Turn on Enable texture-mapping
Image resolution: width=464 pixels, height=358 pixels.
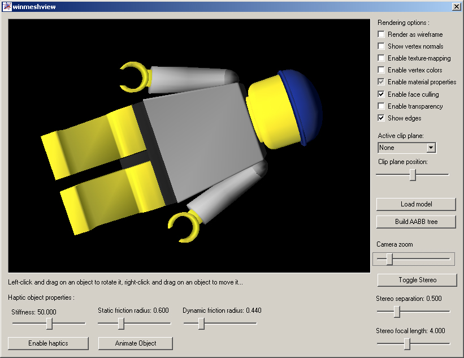pos(381,58)
